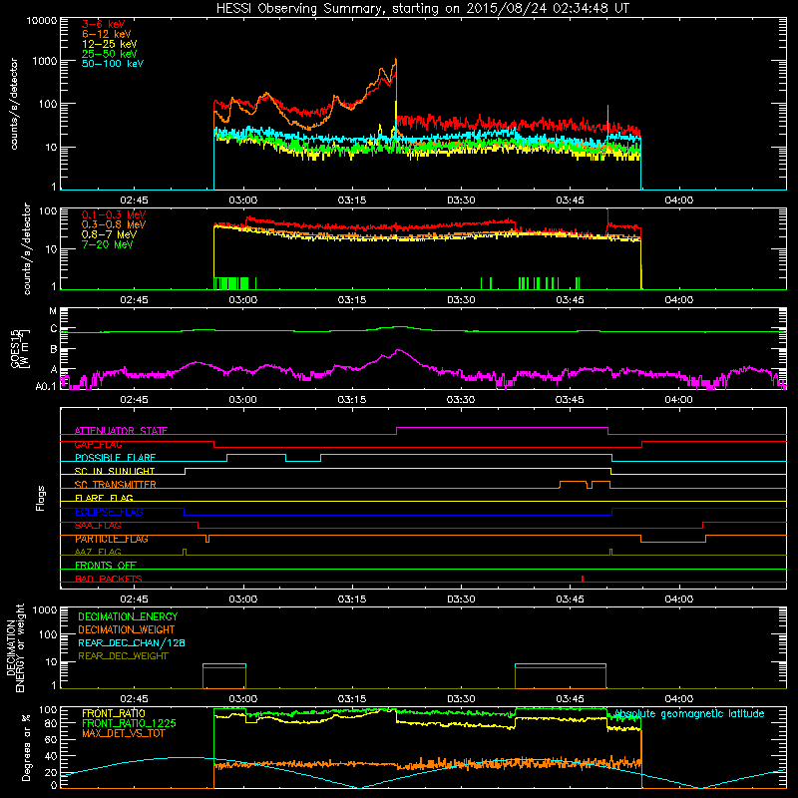
Task: Click the 03:45 tick under the decimation plot
Action: pyautogui.click(x=570, y=699)
